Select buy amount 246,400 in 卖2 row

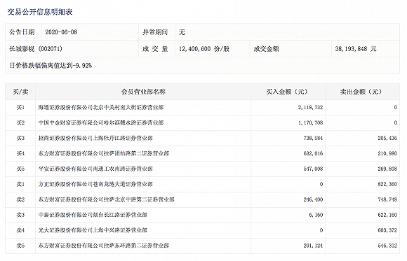(313, 199)
